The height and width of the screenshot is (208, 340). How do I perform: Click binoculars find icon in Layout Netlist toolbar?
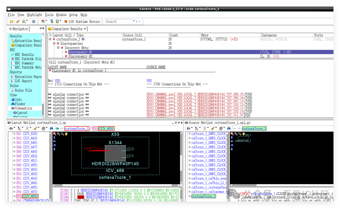click(x=51, y=129)
